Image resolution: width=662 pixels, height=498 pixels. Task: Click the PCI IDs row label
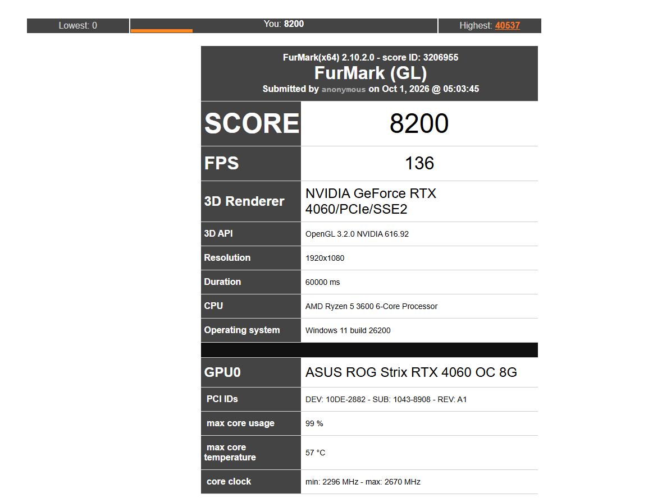[x=222, y=399]
